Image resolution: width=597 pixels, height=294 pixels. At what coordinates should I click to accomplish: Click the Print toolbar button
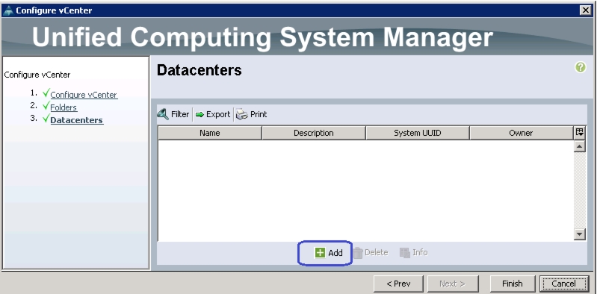tap(252, 114)
